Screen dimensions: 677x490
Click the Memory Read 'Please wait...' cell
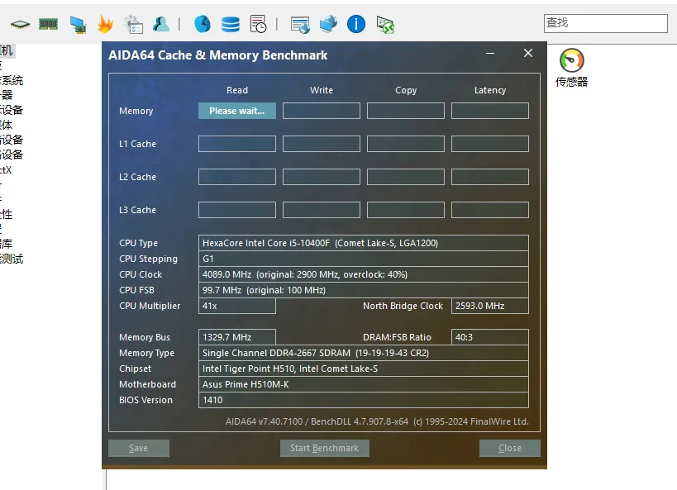(236, 111)
